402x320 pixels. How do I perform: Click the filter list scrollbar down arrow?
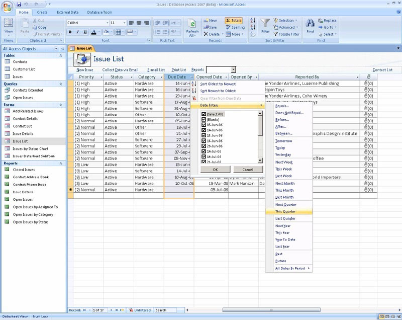click(x=260, y=161)
